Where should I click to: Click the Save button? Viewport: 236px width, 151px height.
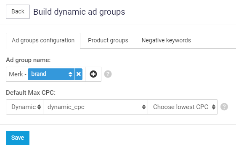click(x=18, y=138)
